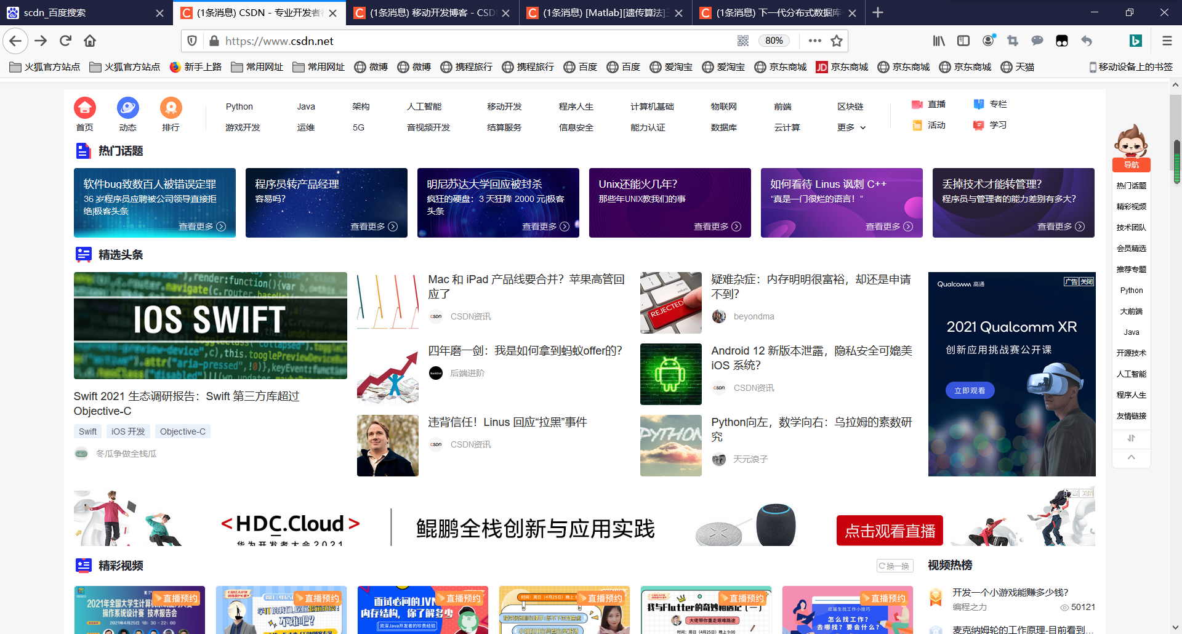Click the scrollbar down arrow
The image size is (1182, 634).
1176,628
